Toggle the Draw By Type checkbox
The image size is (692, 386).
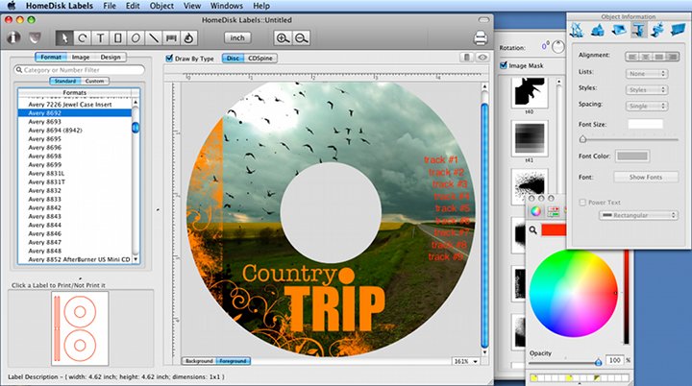tap(170, 59)
